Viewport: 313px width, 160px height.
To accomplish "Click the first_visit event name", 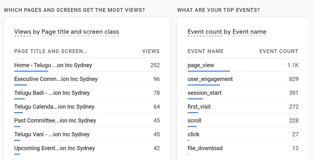I will [199, 107].
